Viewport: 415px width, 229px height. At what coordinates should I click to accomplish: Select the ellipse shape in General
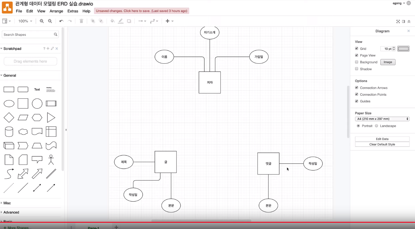9,103
